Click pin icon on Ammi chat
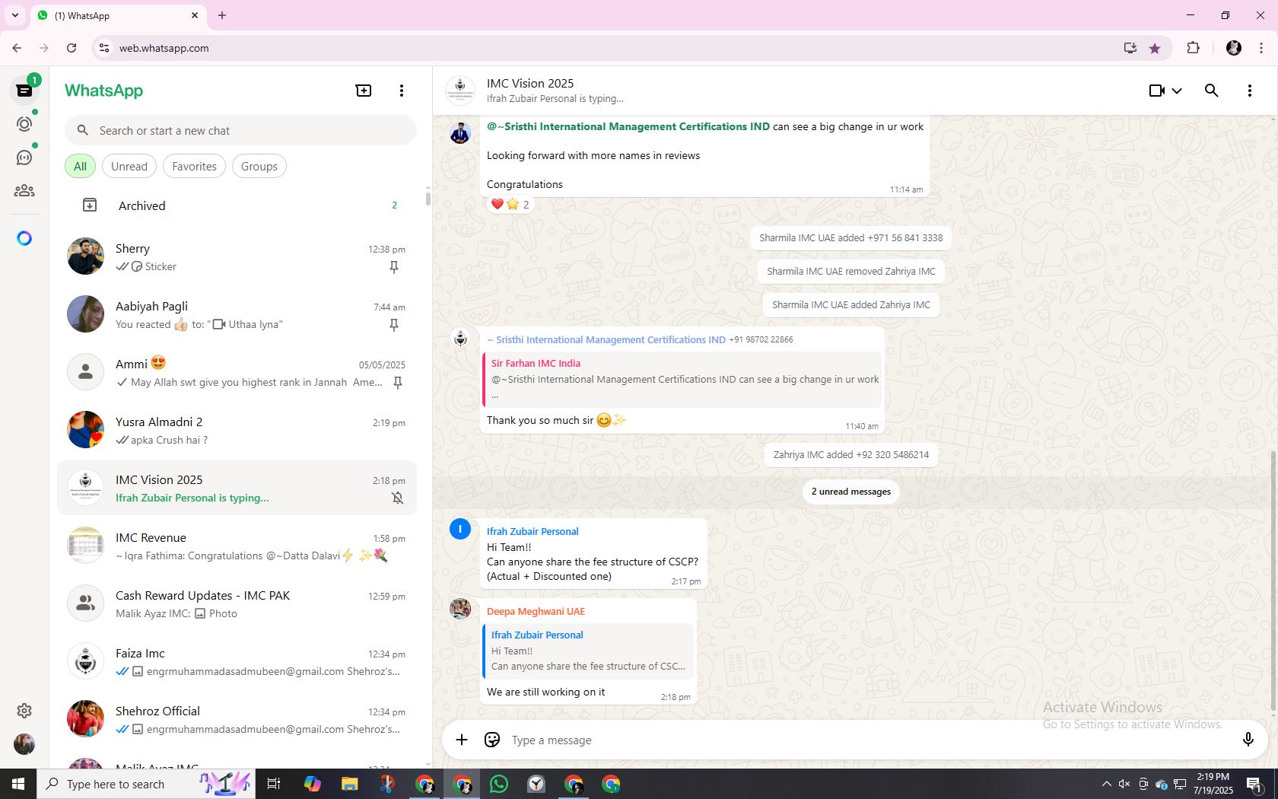The width and height of the screenshot is (1278, 799). 397,383
